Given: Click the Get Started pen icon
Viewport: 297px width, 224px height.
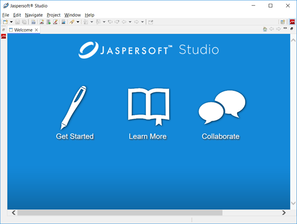Looking at the screenshot, I should pyautogui.click(x=74, y=108).
